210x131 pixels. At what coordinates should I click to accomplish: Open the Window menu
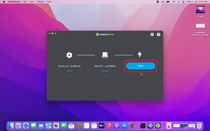(x=41, y=2)
